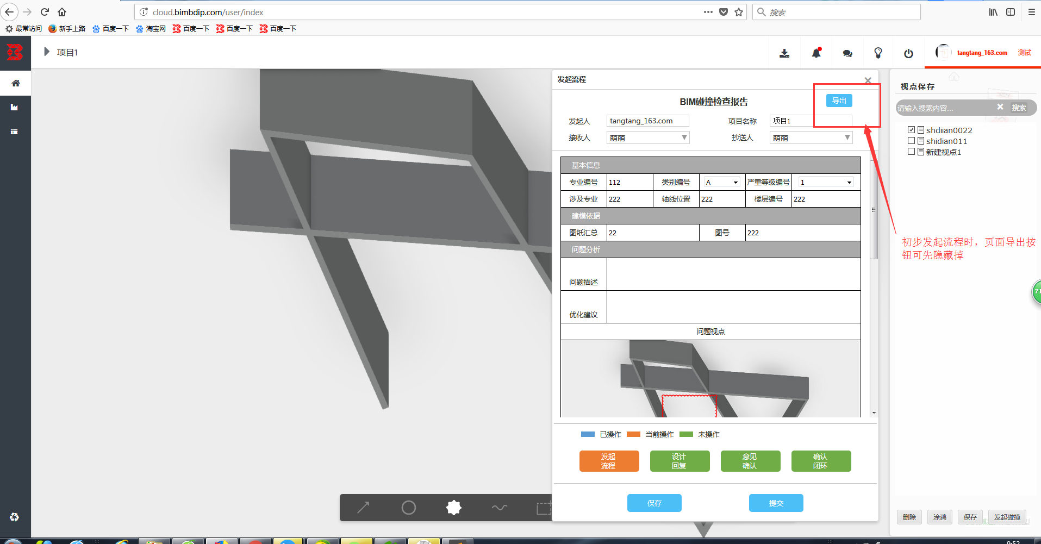Open the browser page actions ellipsis
Screen dimensions: 1041x544
tap(708, 12)
